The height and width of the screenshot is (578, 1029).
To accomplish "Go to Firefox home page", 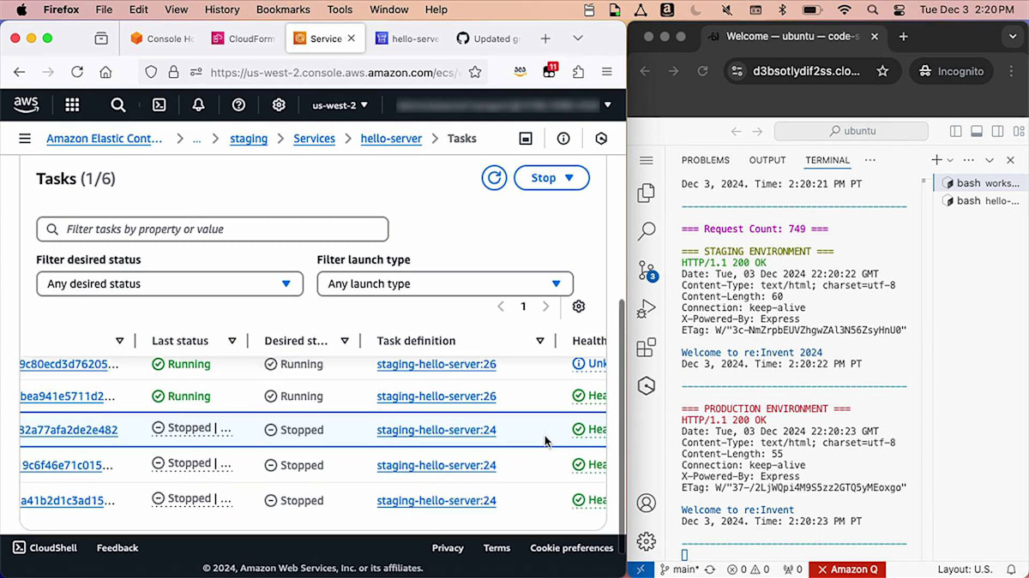I will tap(105, 73).
